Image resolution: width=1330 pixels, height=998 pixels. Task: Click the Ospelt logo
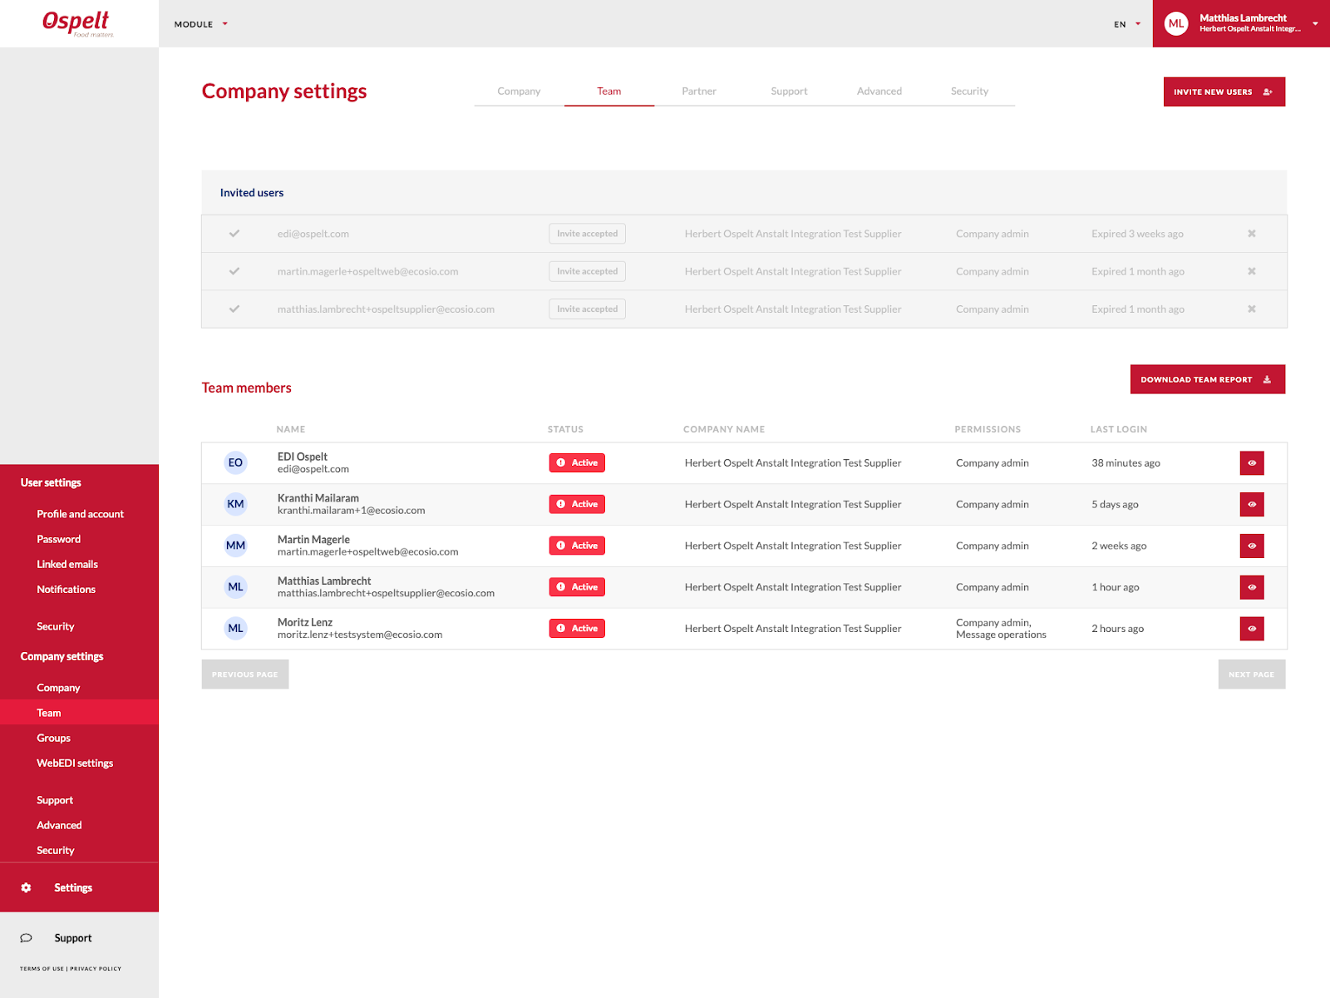[76, 23]
